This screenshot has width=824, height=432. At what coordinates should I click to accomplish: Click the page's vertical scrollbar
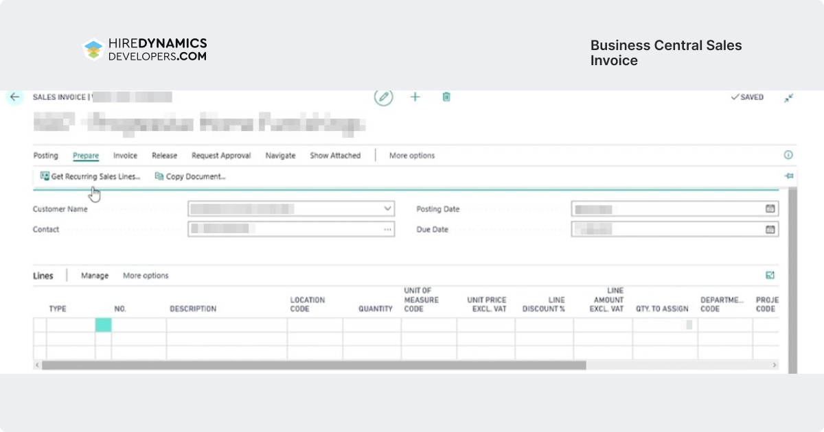click(792, 281)
